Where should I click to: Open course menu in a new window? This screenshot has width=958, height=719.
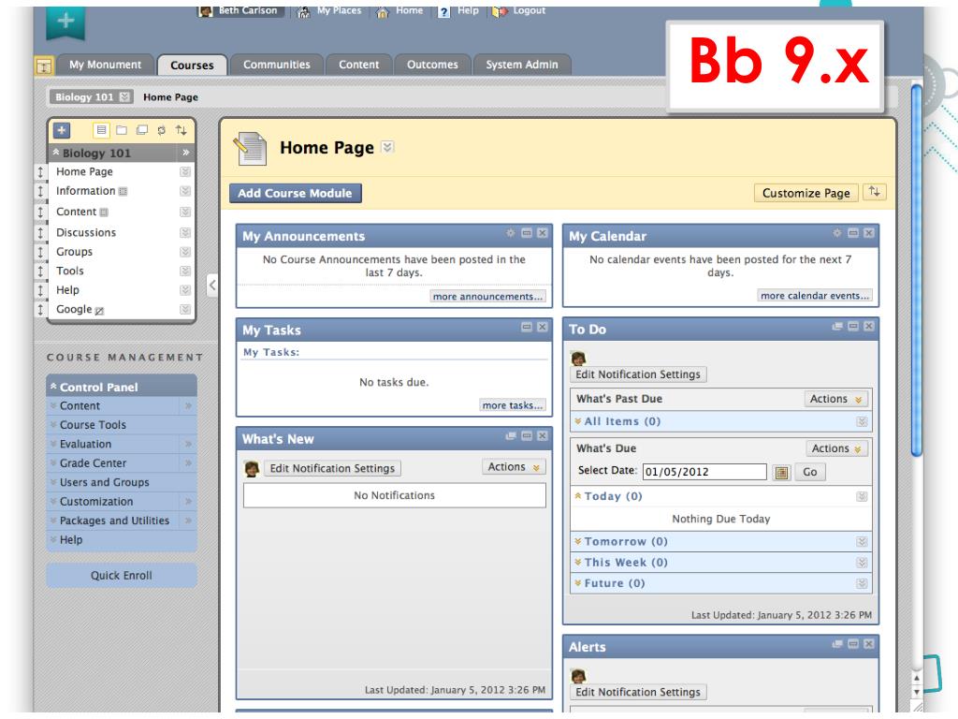pos(142,130)
